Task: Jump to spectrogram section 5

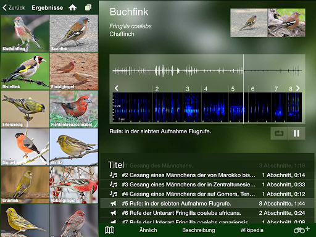Action: click(233, 89)
